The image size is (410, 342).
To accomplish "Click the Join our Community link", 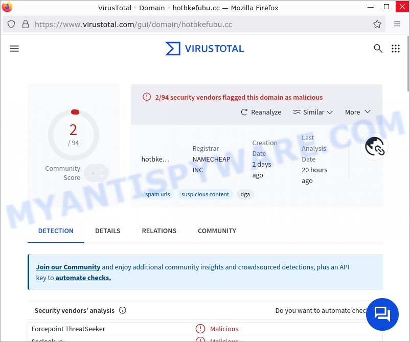I will pyautogui.click(x=68, y=267).
